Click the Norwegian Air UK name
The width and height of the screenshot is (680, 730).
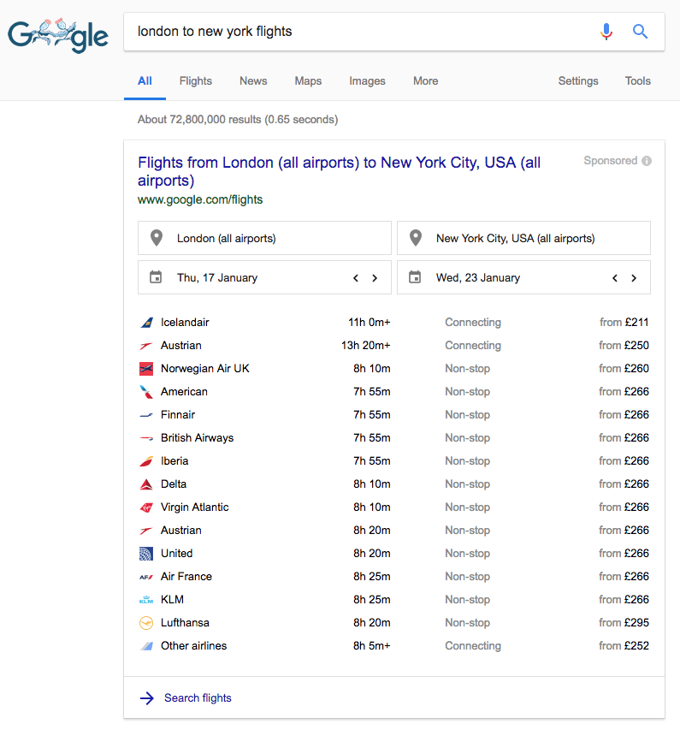tap(205, 369)
